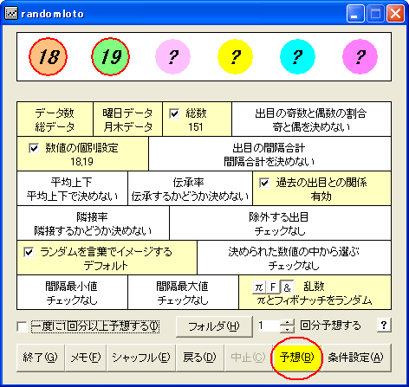
Task: Select the π random number mode button
Action: tap(259, 287)
